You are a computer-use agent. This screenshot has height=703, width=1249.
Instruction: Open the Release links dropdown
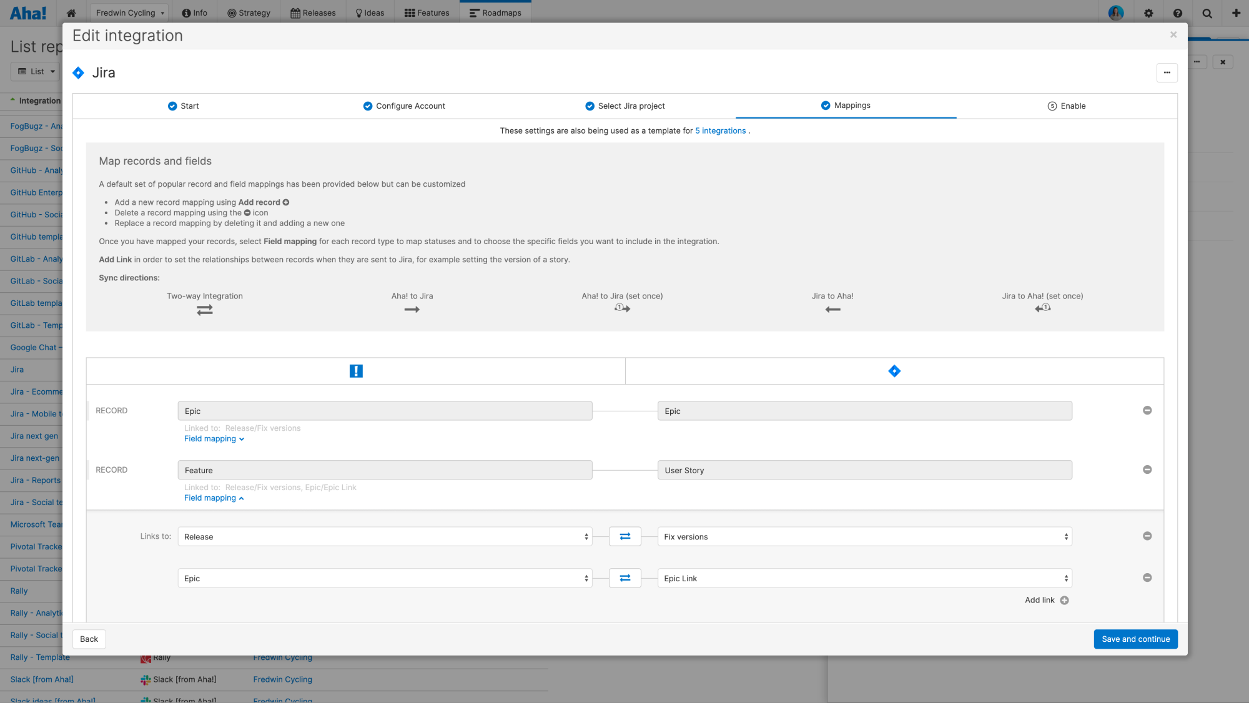pyautogui.click(x=385, y=536)
